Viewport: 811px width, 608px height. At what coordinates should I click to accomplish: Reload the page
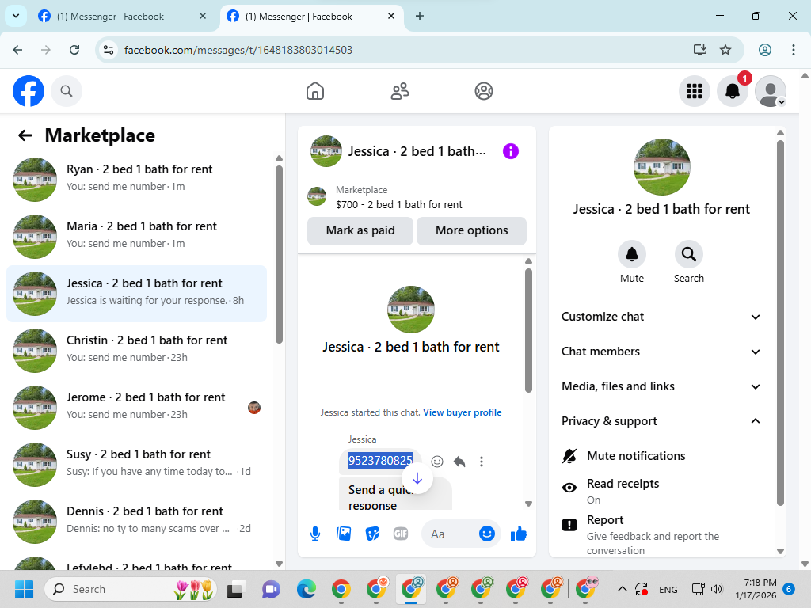click(x=74, y=50)
